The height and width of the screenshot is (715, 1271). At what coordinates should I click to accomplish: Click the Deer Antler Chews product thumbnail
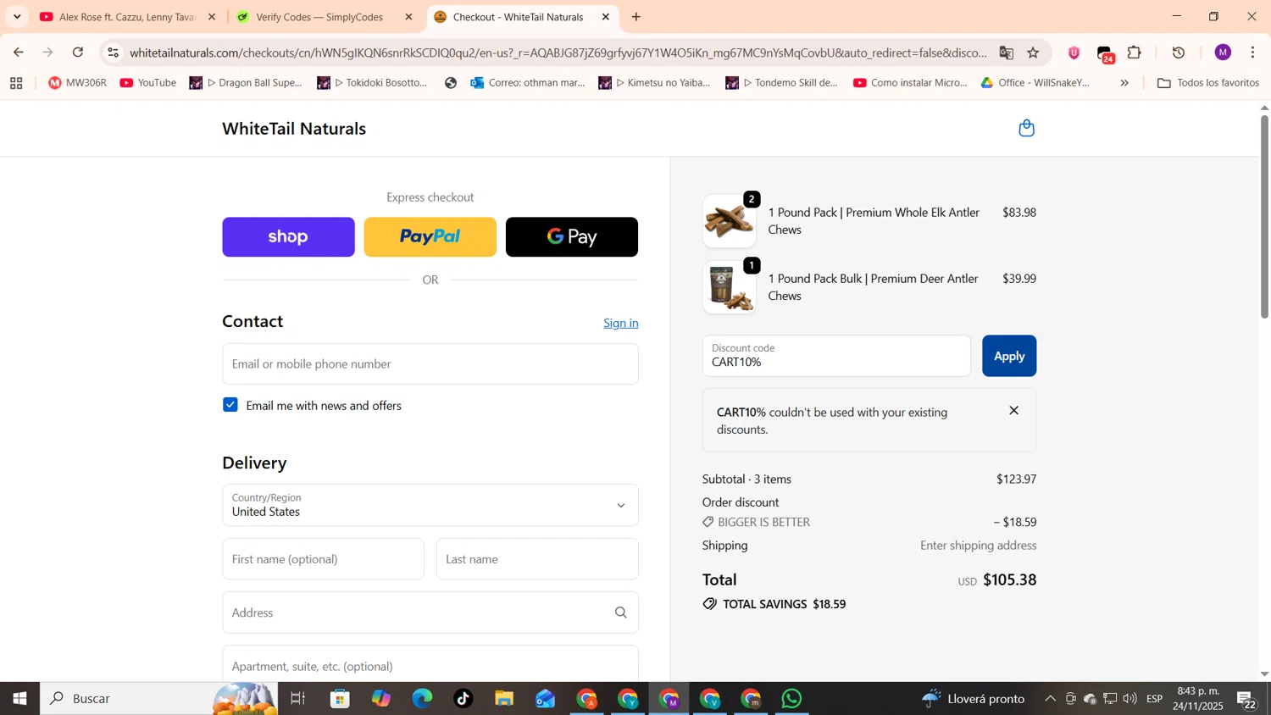pyautogui.click(x=730, y=287)
